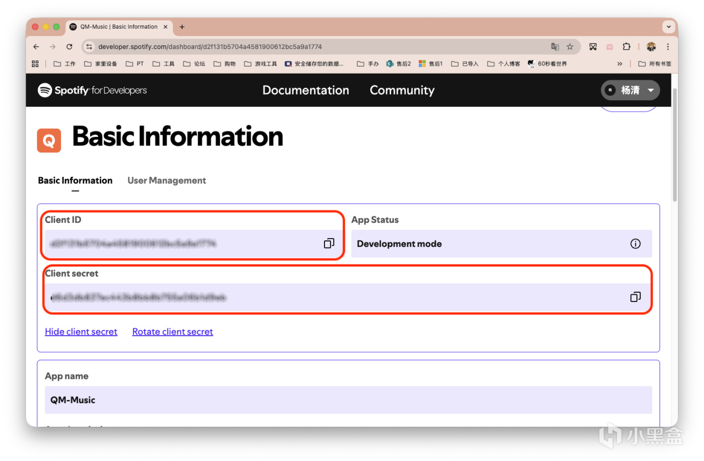Click Hide client secret link
The height and width of the screenshot is (461, 704).
81,332
